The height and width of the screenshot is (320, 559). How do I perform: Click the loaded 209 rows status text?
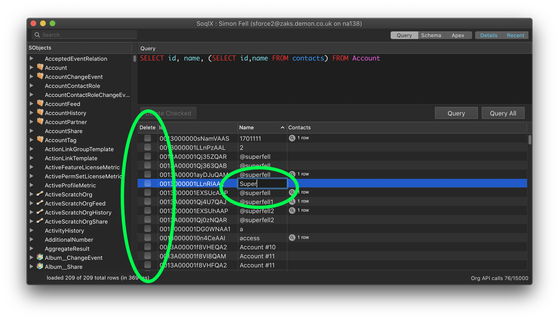click(98, 278)
